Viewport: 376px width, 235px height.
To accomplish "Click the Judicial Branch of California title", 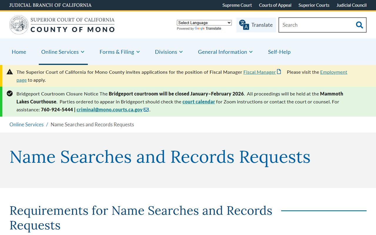I will [50, 5].
